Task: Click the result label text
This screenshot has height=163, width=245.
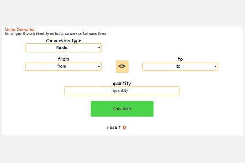Action: click(114, 128)
